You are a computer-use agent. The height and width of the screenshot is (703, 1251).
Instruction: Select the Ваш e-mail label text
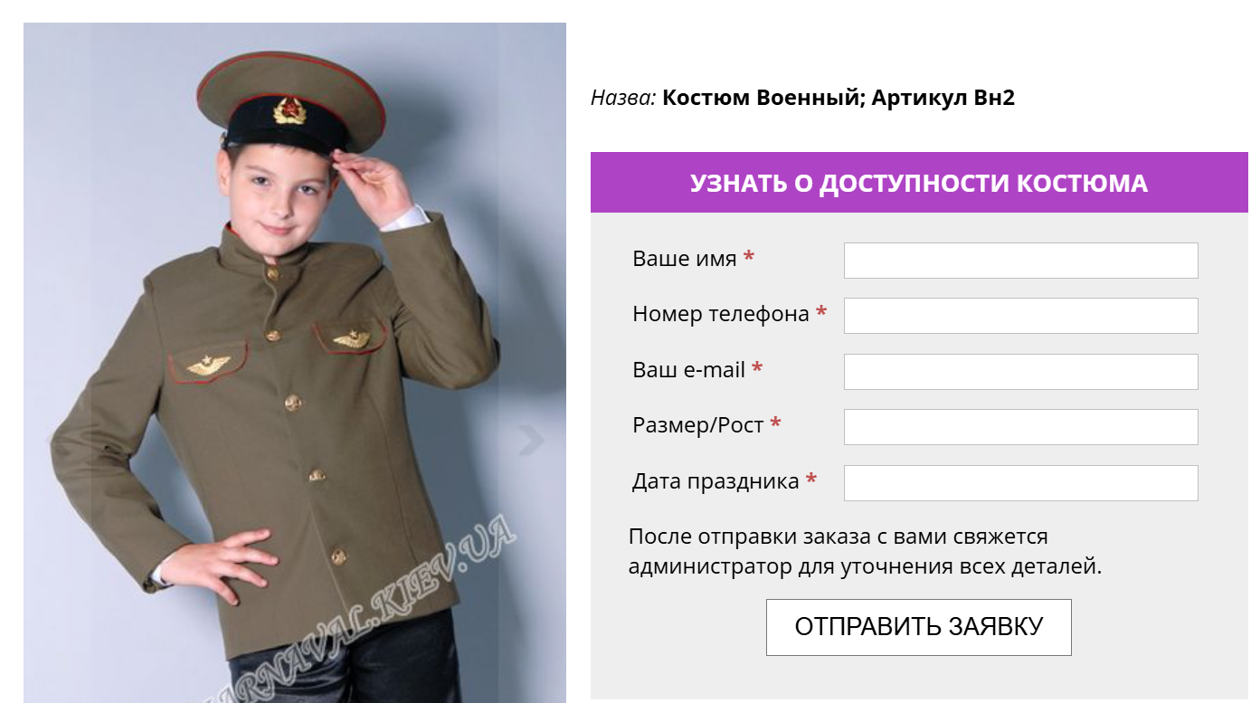(x=688, y=370)
